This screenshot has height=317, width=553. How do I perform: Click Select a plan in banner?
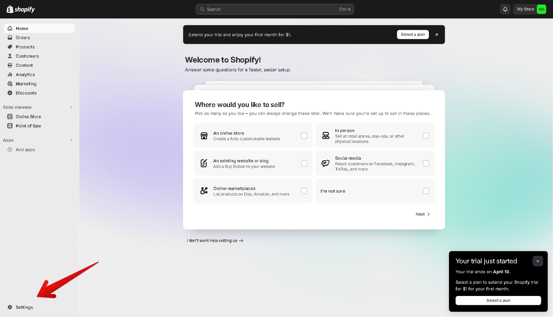tap(413, 35)
